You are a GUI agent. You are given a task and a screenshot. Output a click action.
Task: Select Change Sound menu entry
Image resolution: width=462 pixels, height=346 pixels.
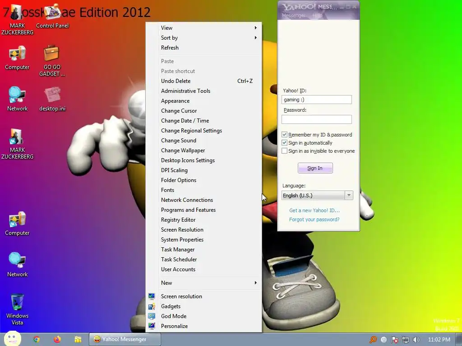203,141
